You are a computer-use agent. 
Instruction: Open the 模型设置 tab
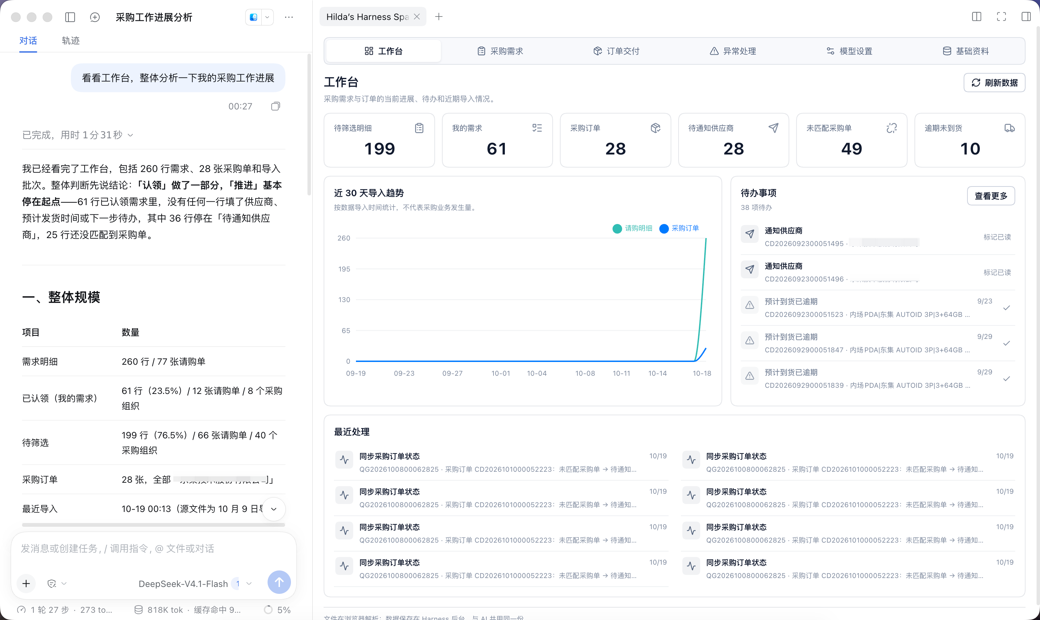coord(849,51)
